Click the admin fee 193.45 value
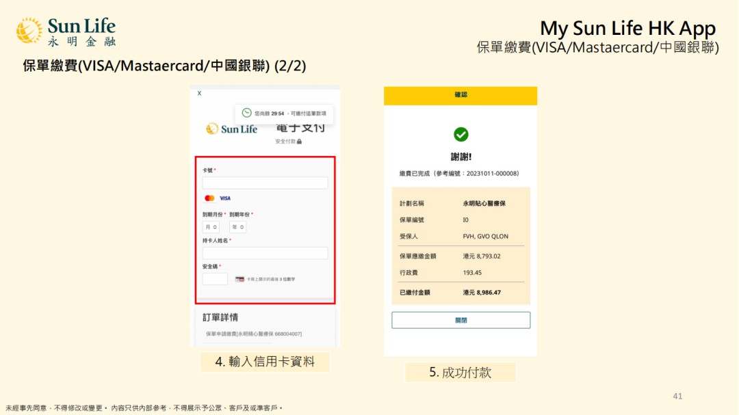 (472, 273)
